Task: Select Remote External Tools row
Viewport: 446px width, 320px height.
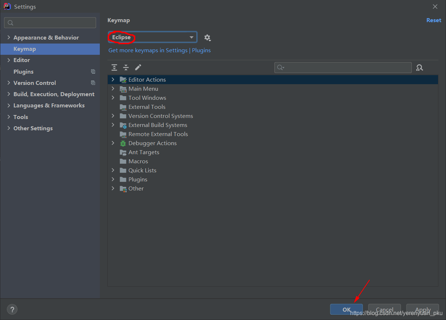Action: click(273, 134)
